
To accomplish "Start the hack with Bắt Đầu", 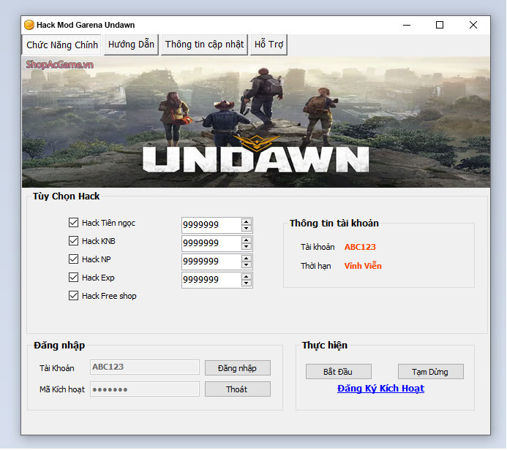I will (338, 372).
